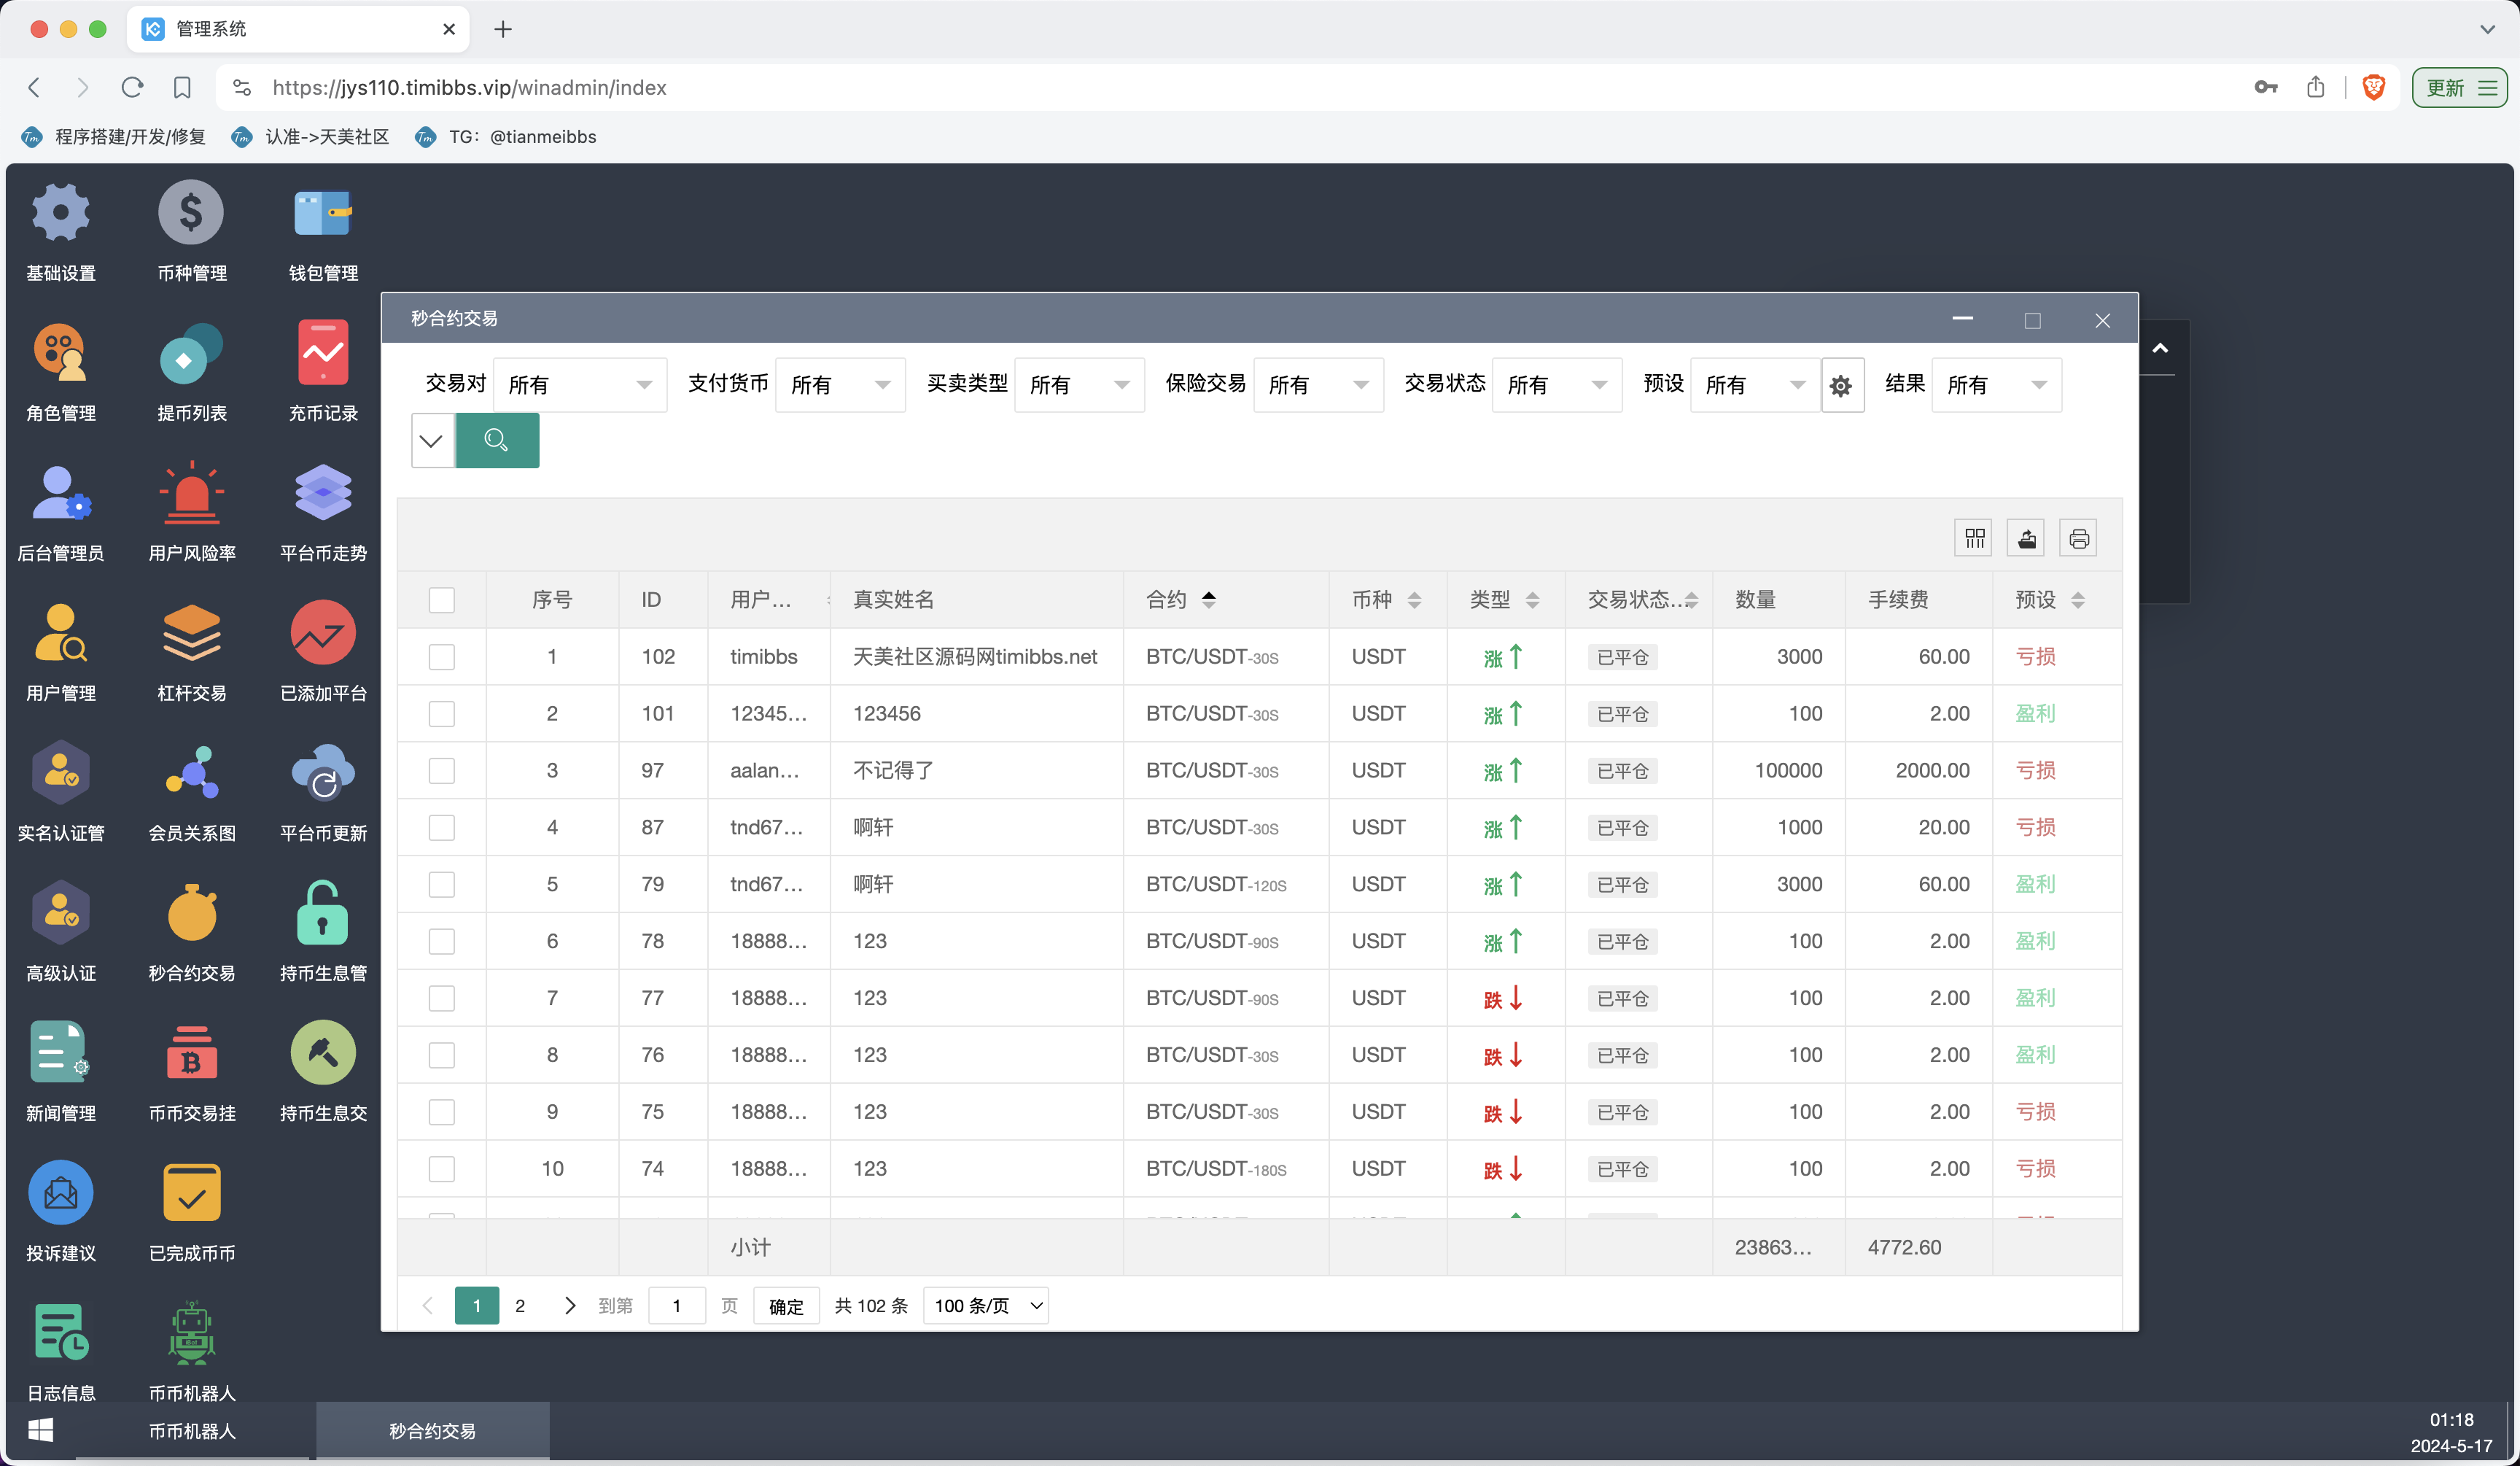Open the 已完成币币 icon
This screenshot has width=2520, height=1466.
pyautogui.click(x=191, y=1192)
